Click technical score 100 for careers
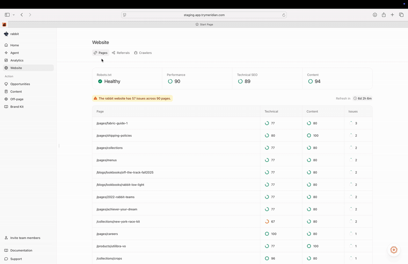The image size is (408, 264). point(271,234)
